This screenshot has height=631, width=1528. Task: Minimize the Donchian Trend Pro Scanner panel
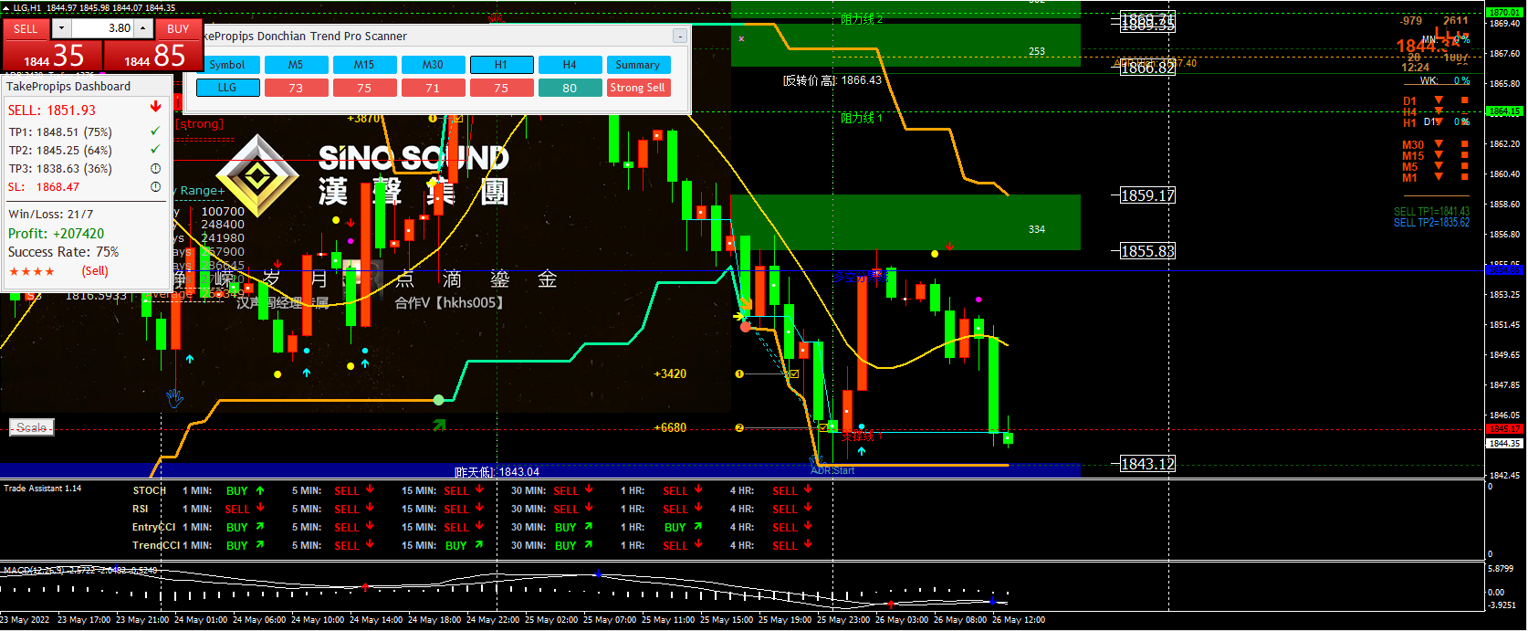tap(679, 36)
